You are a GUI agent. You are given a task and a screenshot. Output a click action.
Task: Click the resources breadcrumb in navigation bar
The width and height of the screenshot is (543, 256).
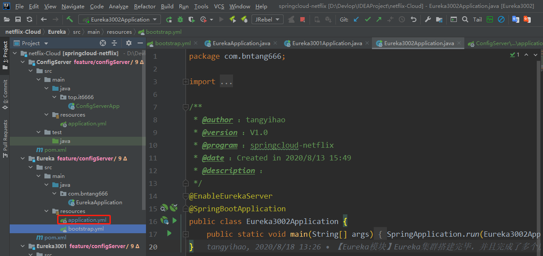click(119, 32)
